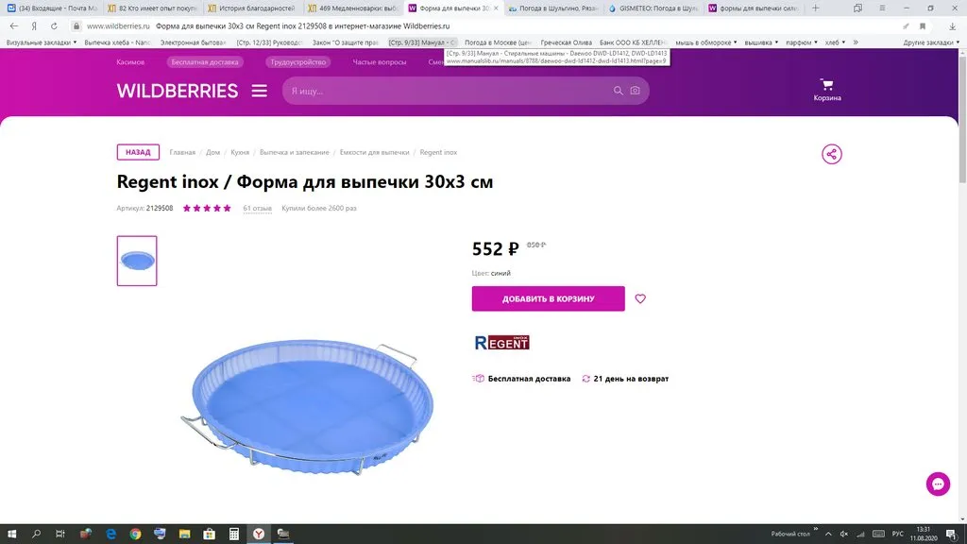Image resolution: width=967 pixels, height=544 pixels.
Task: Add product to favorites heart
Action: click(x=640, y=298)
